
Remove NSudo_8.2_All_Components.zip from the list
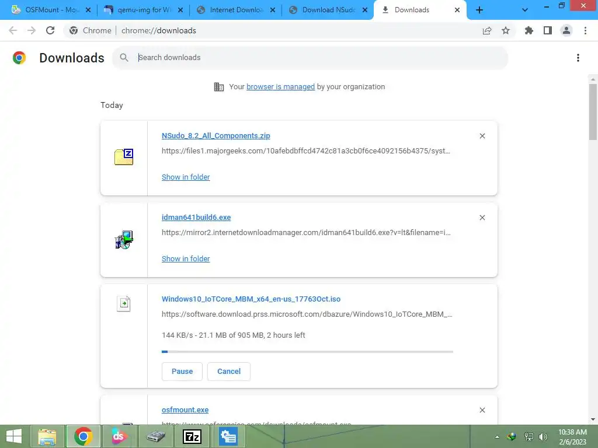[x=482, y=136]
